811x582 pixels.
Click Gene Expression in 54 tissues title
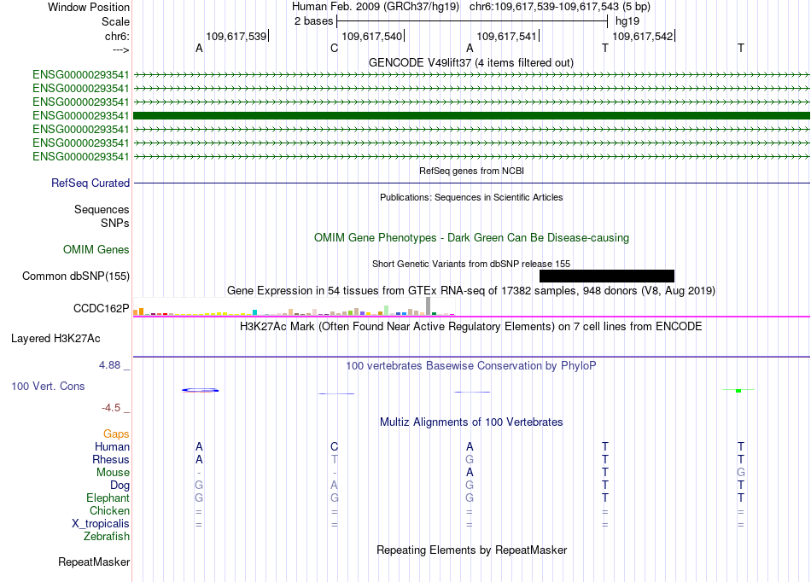(x=471, y=290)
